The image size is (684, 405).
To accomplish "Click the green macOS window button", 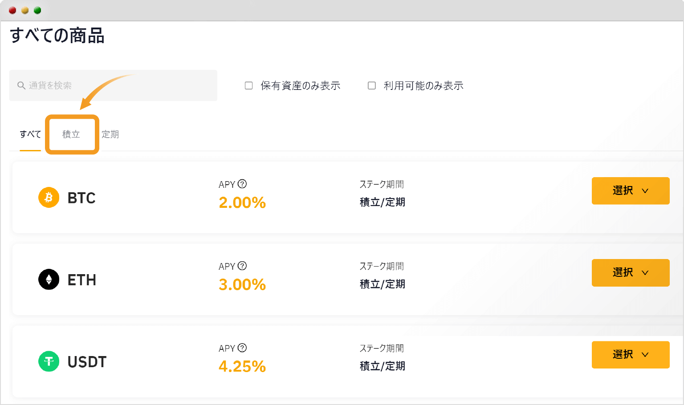I will tap(37, 10).
